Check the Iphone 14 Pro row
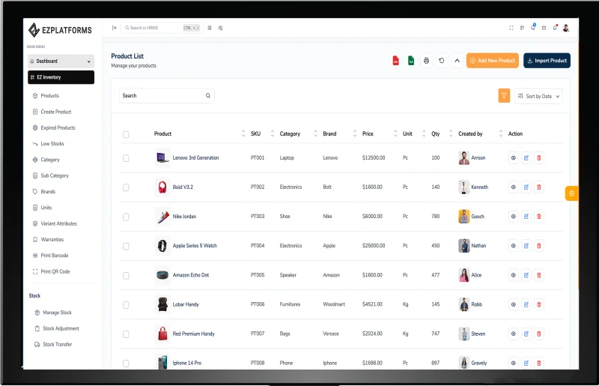This screenshot has width=599, height=386. coord(126,364)
